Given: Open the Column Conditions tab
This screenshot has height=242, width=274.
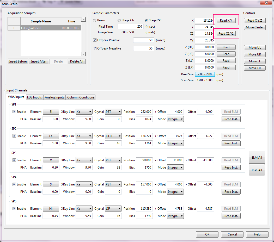Looking at the screenshot, I should coord(81,97).
